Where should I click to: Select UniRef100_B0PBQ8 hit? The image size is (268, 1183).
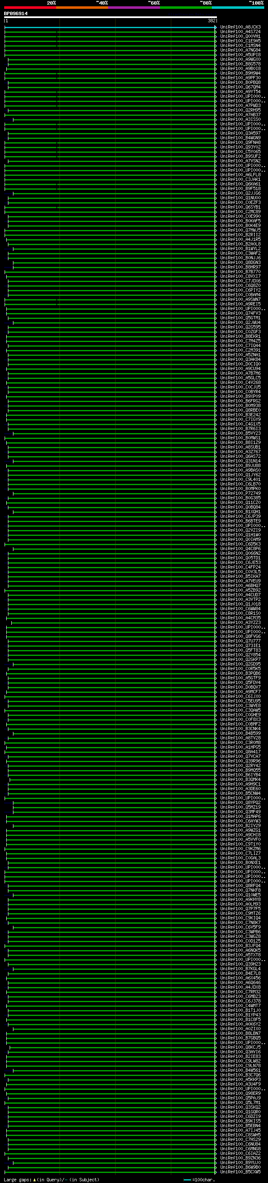240,83
